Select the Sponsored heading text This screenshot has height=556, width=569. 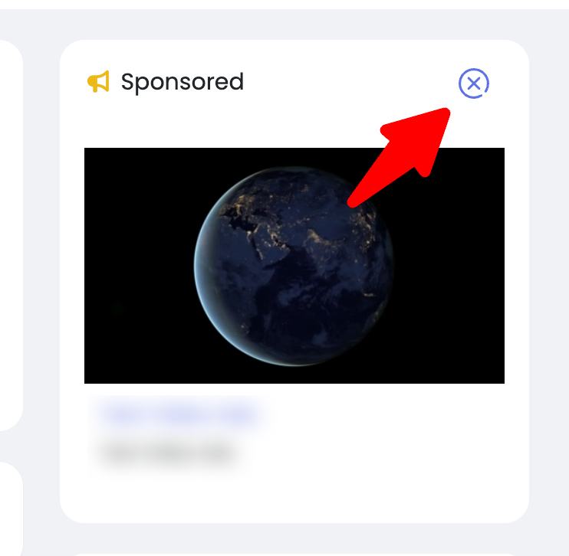[x=183, y=83]
